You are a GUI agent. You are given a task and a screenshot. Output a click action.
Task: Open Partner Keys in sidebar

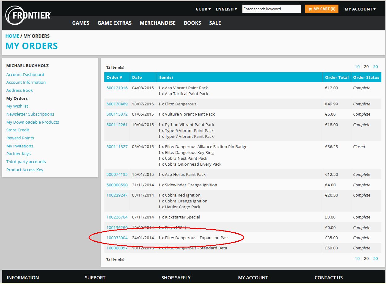[19, 154]
